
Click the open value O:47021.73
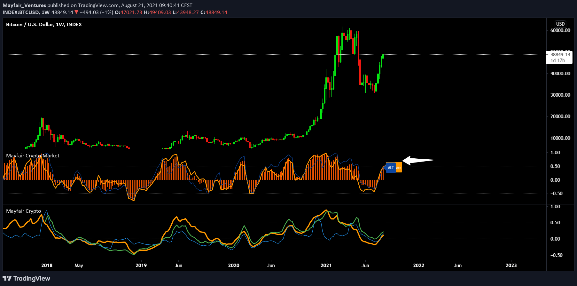coord(129,12)
